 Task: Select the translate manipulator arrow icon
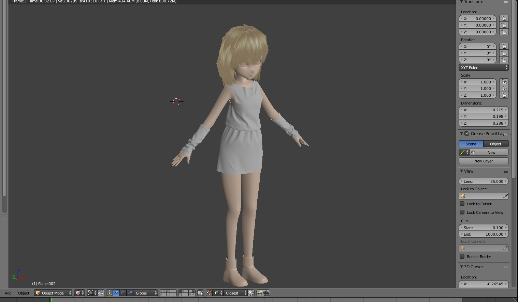click(x=116, y=293)
